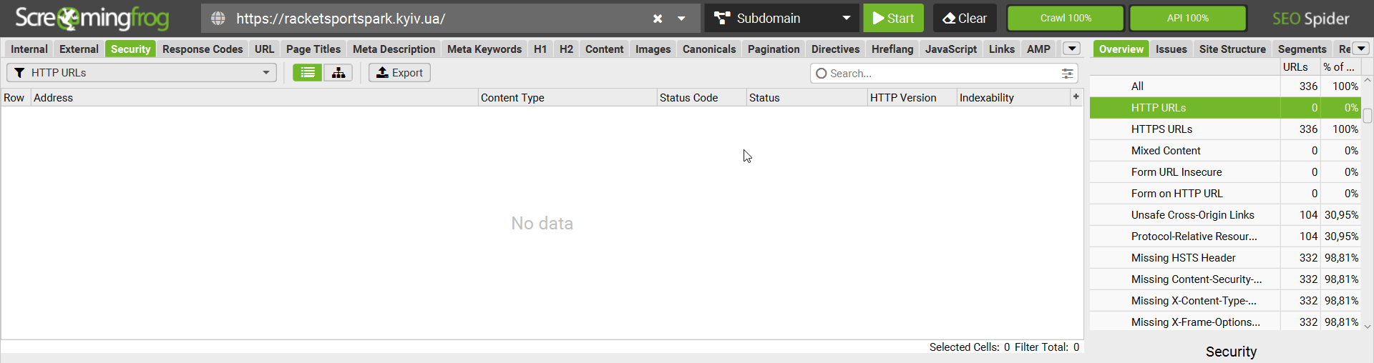Switch to the Internal tab

point(29,49)
